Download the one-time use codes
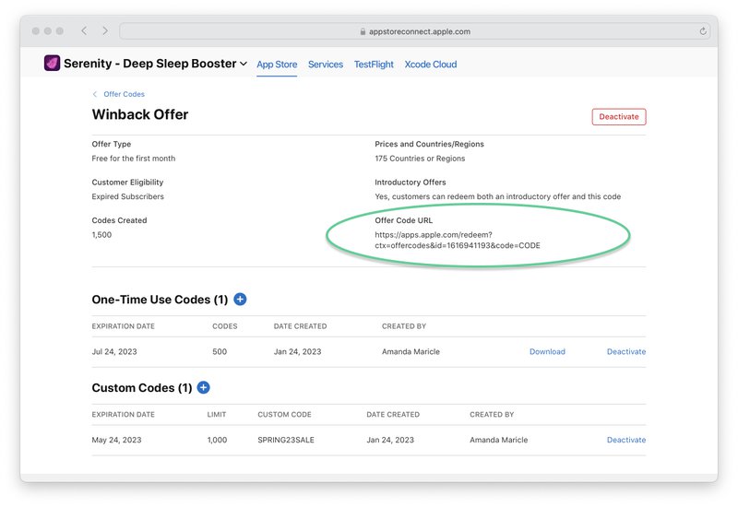The width and height of the screenshot is (738, 507). pyautogui.click(x=547, y=351)
